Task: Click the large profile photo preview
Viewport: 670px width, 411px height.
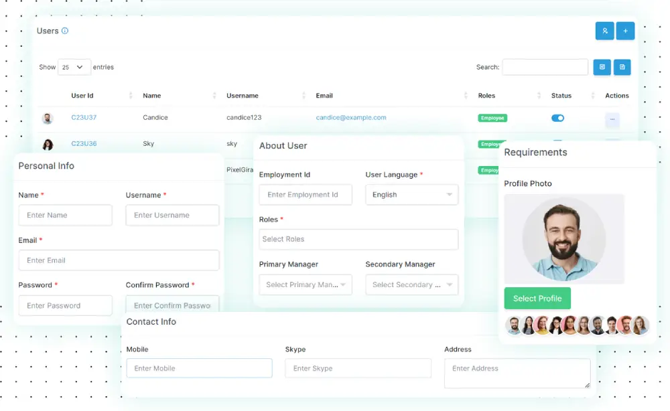Action: pos(563,239)
